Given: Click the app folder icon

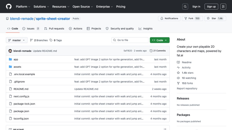Looking at the screenshot, I should click(10, 59).
